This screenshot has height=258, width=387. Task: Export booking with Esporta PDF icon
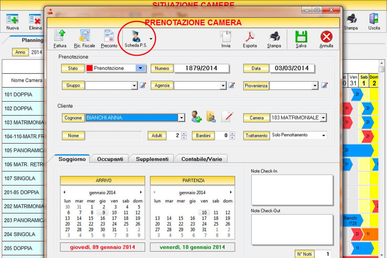click(x=250, y=39)
